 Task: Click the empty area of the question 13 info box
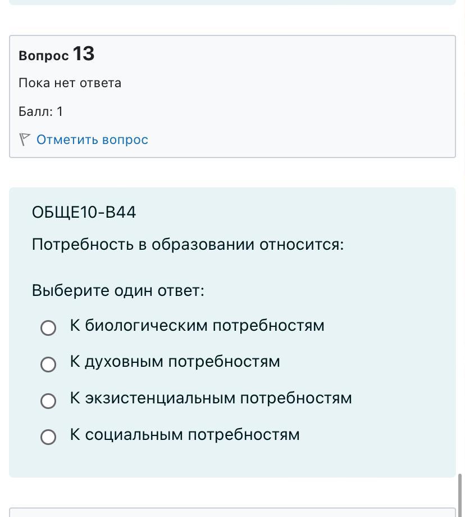[296, 99]
